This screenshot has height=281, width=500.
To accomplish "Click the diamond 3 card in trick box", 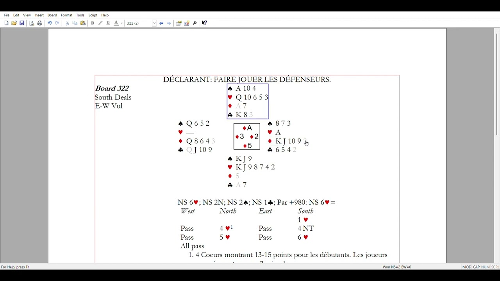I will pyautogui.click(x=239, y=137).
